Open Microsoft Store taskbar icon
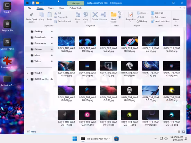Screen dimensions: 191x143 click(116, 138)
